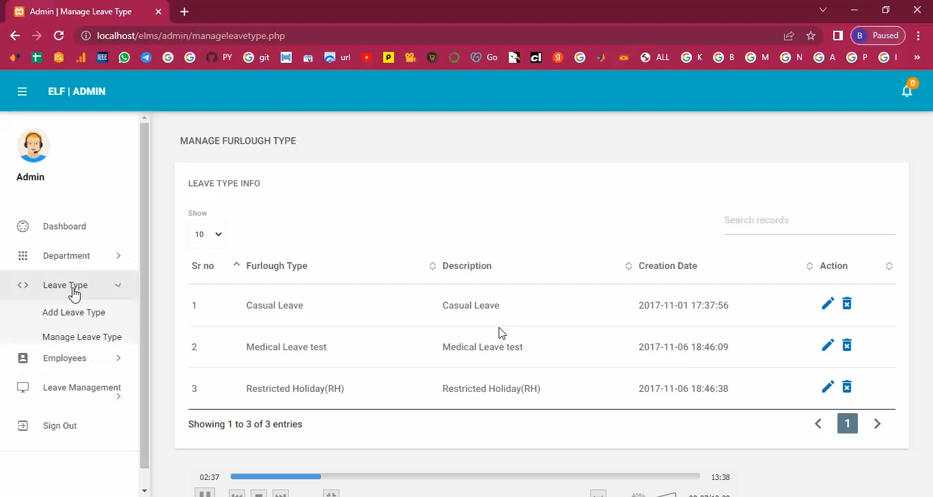Click the Search records field
This screenshot has height=497, width=933.
tap(809, 221)
